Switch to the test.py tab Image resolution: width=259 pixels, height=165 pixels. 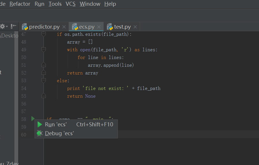[122, 27]
